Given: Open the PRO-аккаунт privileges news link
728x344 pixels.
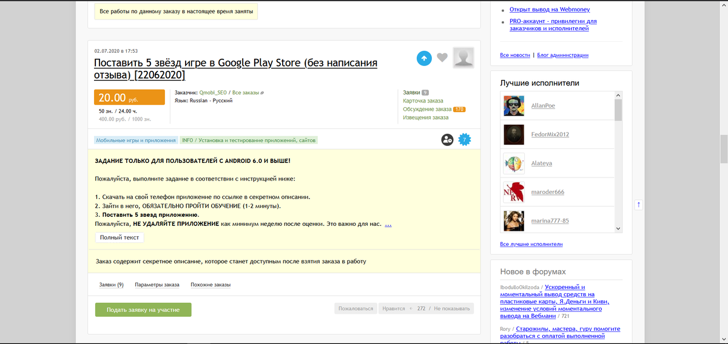Looking at the screenshot, I should click(553, 25).
